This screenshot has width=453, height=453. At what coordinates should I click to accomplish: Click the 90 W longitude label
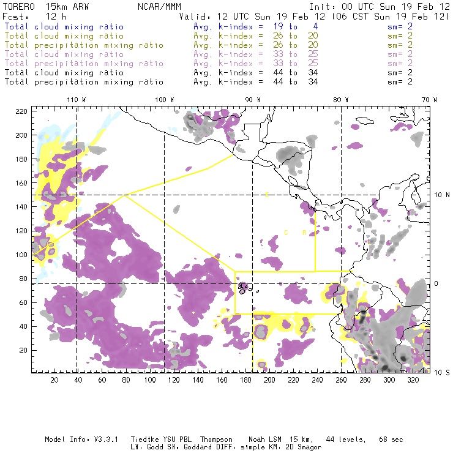(x=252, y=99)
